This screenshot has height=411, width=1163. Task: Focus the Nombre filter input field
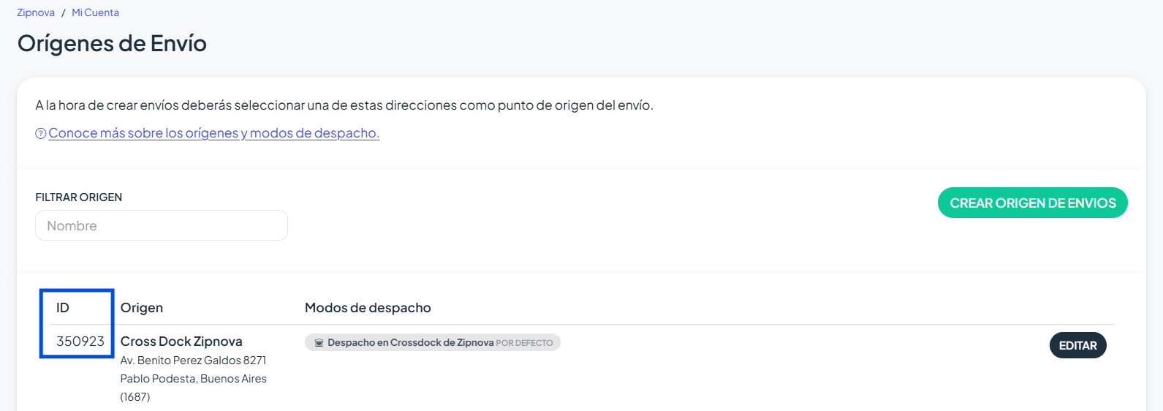pyautogui.click(x=162, y=225)
